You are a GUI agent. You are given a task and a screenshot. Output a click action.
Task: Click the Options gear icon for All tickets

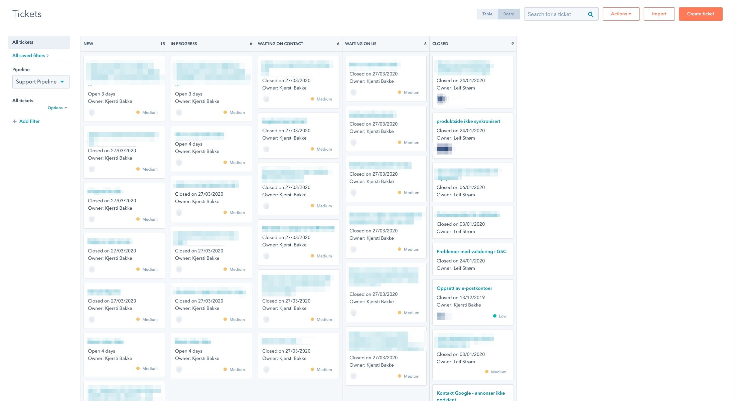point(56,107)
